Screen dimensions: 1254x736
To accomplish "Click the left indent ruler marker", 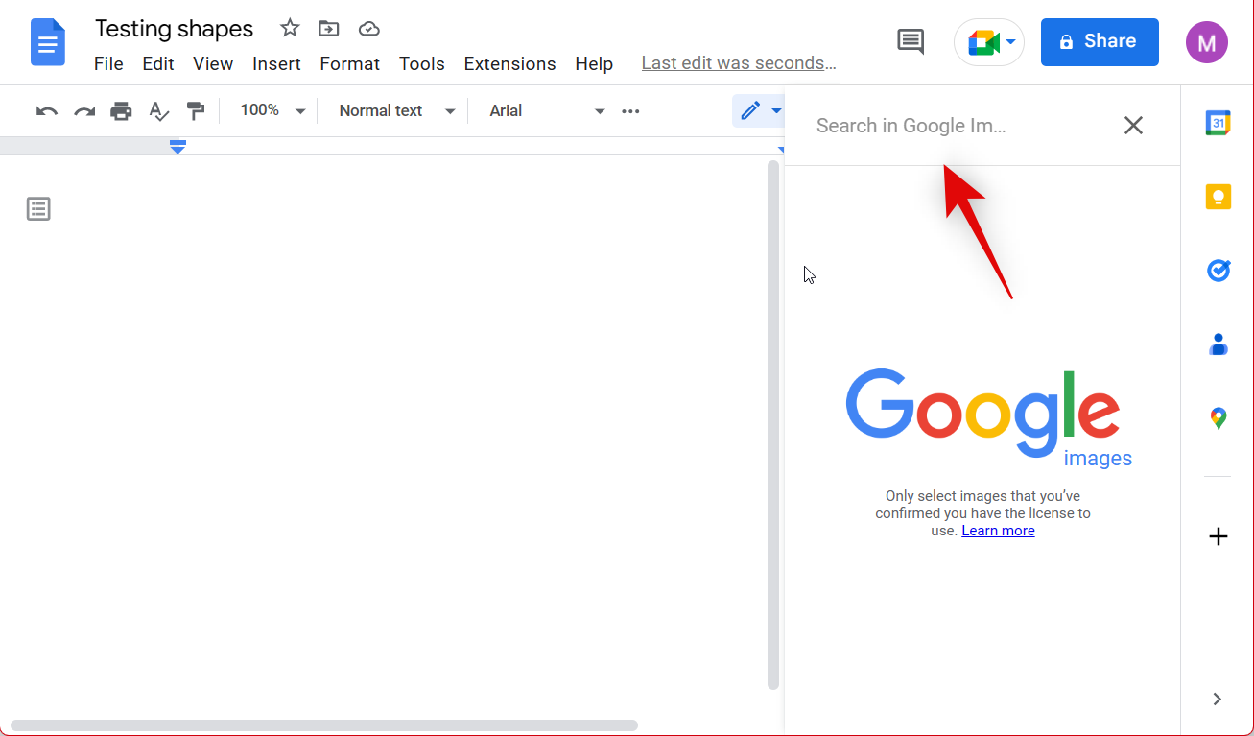I will tap(177, 146).
